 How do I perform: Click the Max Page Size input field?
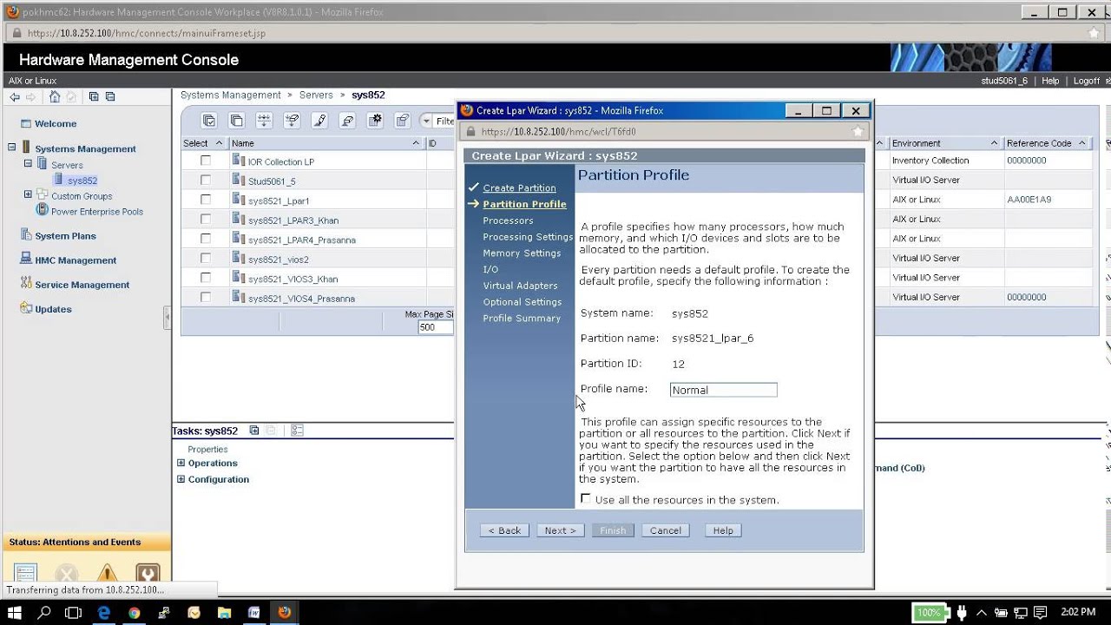point(435,327)
